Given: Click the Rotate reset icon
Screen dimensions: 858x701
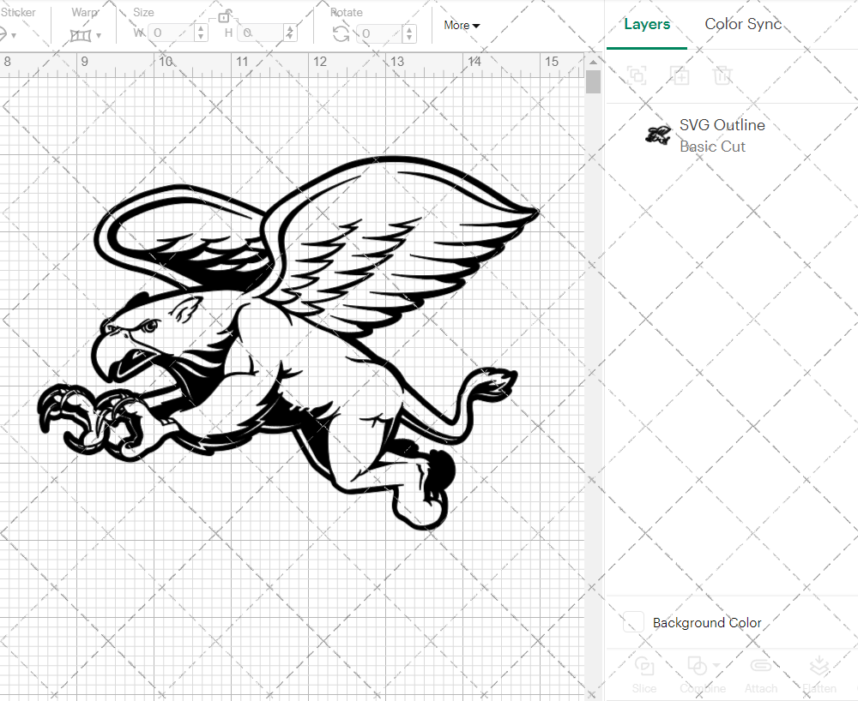Looking at the screenshot, I should point(340,34).
